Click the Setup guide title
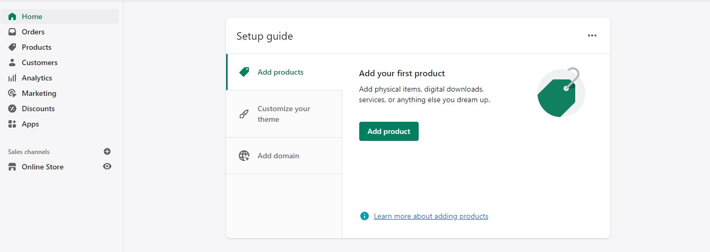Screen dimensions: 710x252 coord(265,36)
